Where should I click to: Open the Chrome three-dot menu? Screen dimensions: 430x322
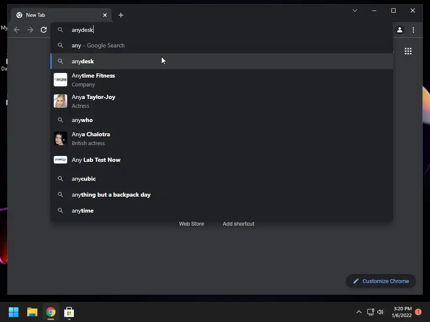[x=413, y=30]
